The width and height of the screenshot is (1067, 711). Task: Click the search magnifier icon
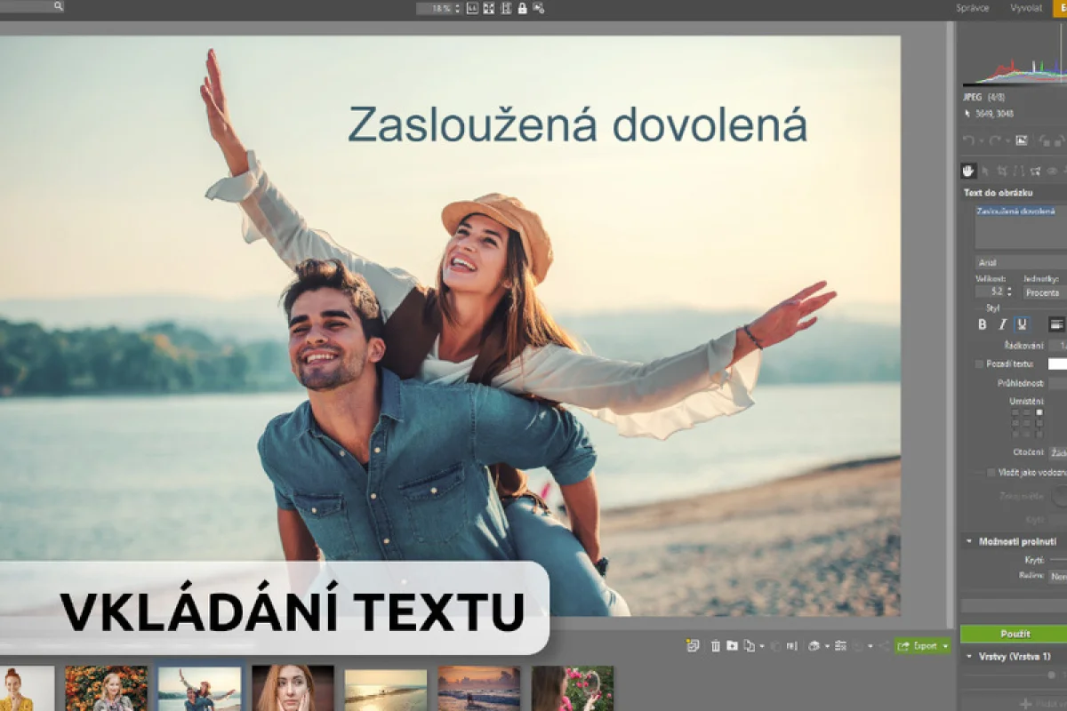pos(58,6)
